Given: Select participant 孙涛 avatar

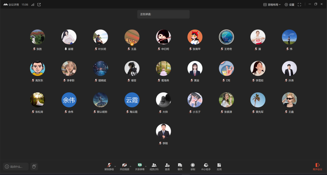Looking at the screenshot, I should coord(290,68).
